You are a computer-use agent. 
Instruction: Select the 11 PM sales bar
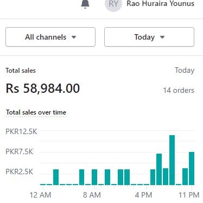[x=192, y=168]
